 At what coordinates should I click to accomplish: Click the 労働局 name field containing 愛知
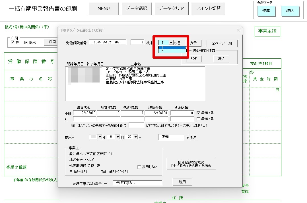click(171, 137)
